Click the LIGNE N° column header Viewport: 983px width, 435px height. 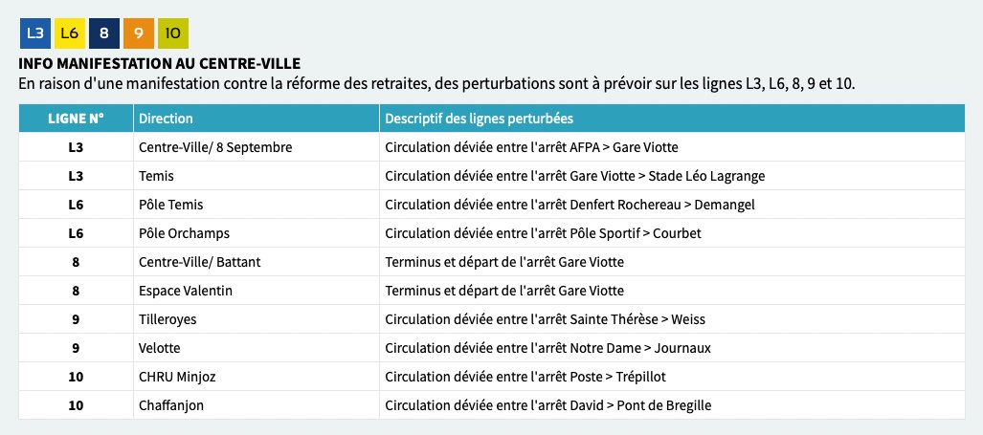pyautogui.click(x=76, y=119)
